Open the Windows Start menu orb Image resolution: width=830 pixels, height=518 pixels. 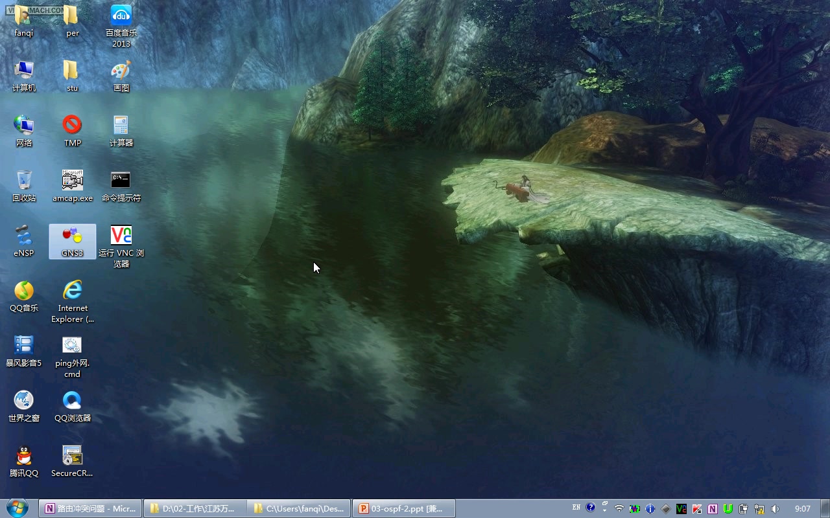(x=17, y=508)
